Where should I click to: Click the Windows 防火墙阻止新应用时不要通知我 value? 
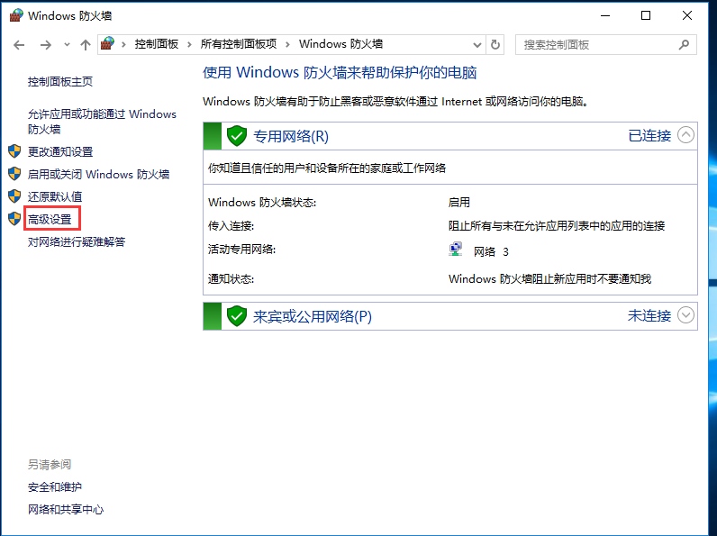(x=550, y=279)
